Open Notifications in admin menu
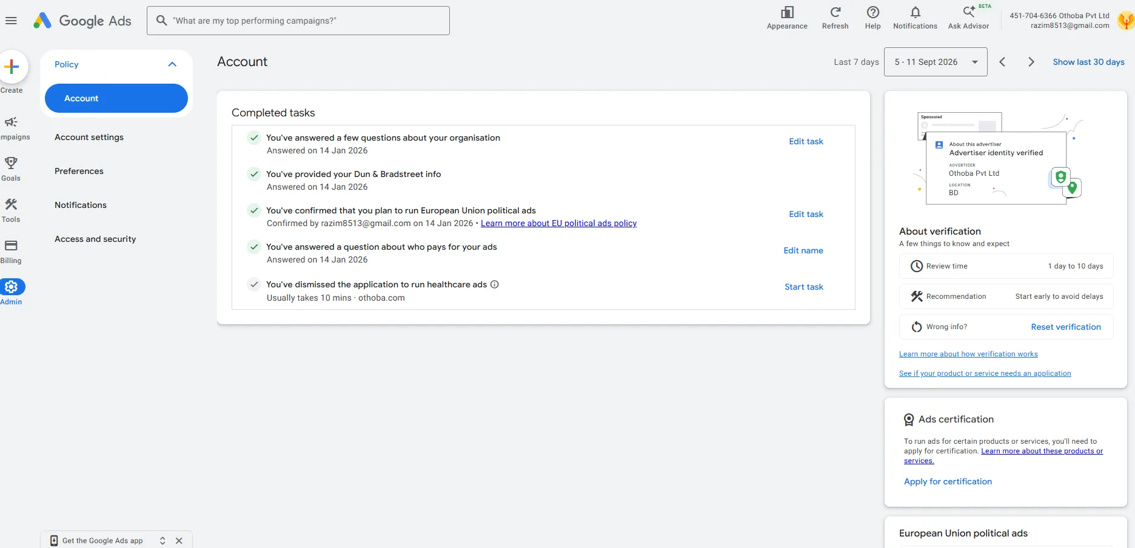Image resolution: width=1135 pixels, height=548 pixels. 81,205
